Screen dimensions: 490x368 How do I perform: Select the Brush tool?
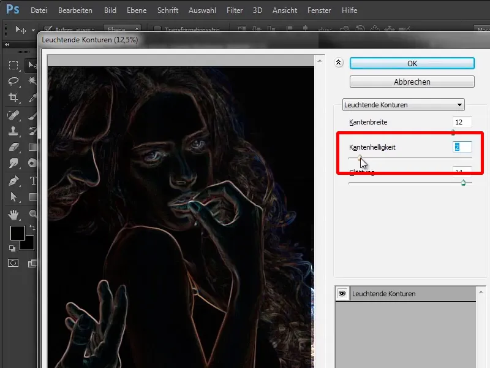(32, 115)
